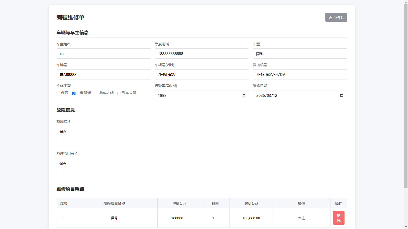Check the 保养 repair type checkbox

pos(58,93)
